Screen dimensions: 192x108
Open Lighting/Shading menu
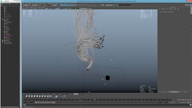point(51,3)
